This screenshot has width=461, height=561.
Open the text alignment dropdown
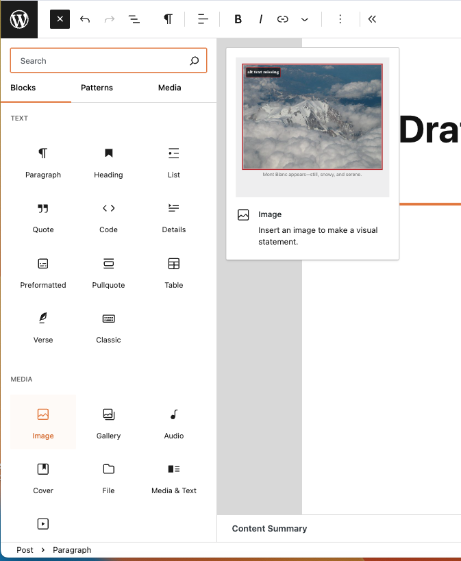coord(202,19)
